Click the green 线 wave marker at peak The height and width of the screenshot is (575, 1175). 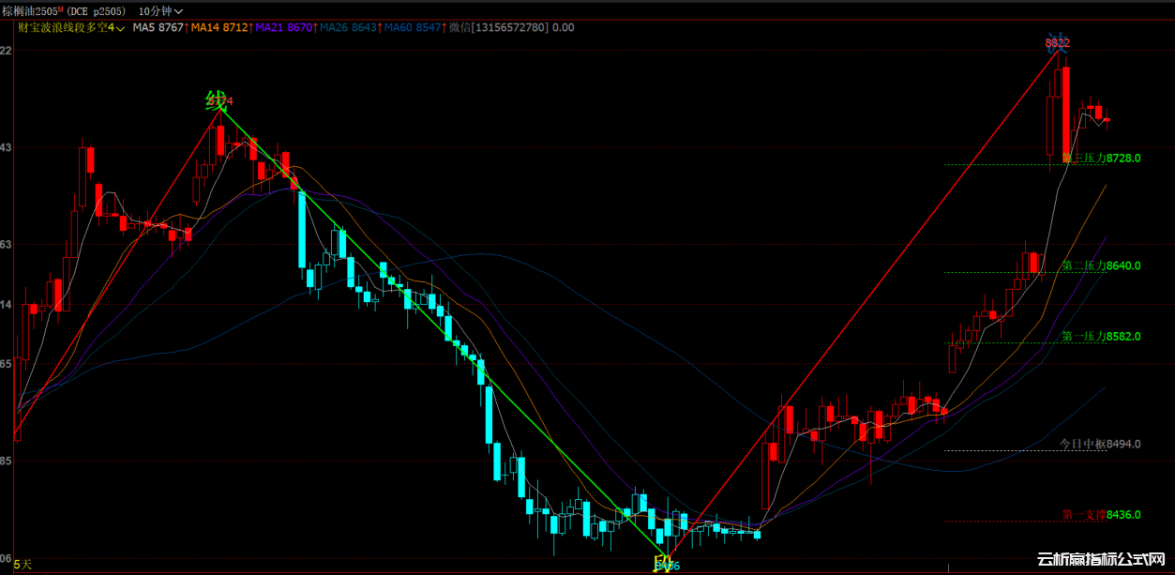click(x=216, y=100)
